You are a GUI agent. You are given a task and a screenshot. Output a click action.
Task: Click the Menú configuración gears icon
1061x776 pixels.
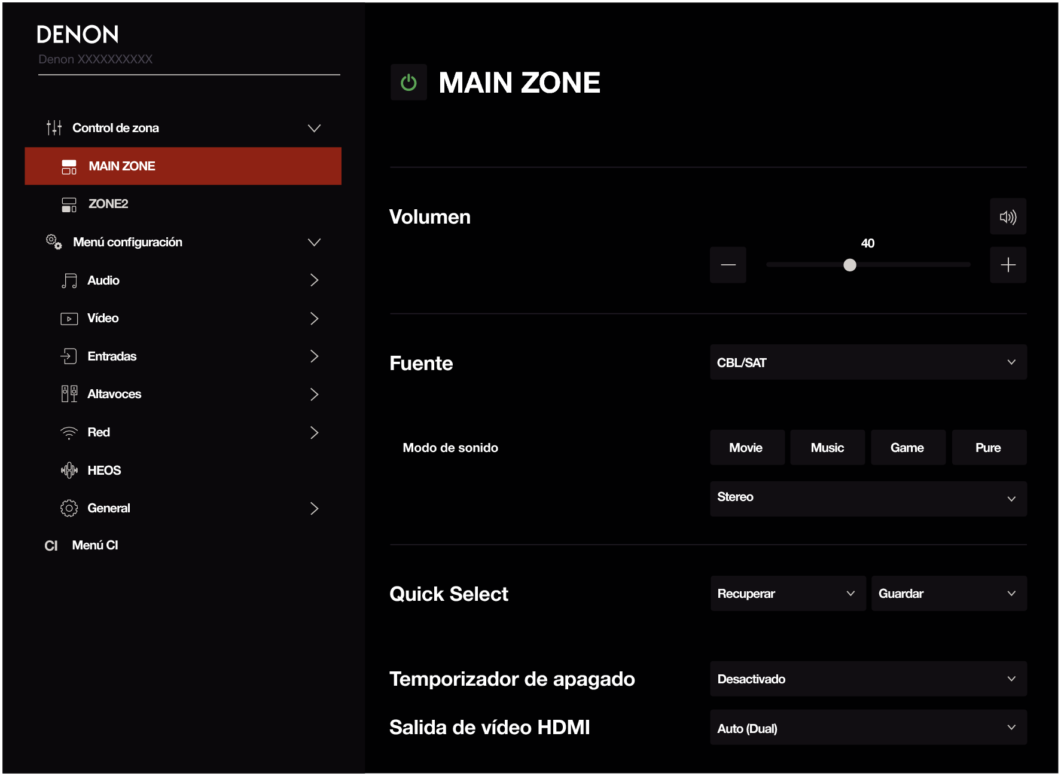coord(54,242)
